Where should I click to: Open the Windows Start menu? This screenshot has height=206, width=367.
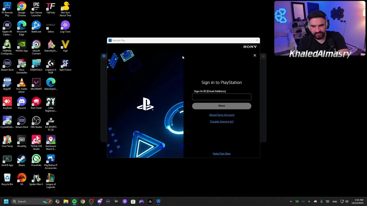[x=6, y=201]
